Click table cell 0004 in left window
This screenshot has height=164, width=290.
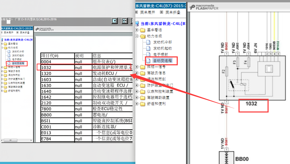coord(57,62)
